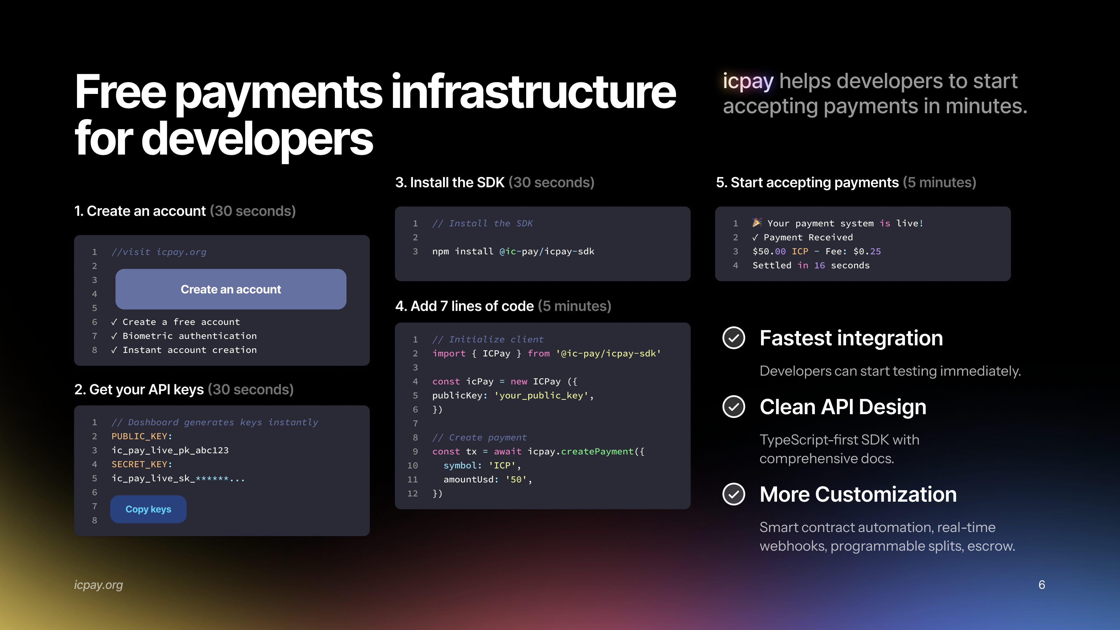Click the icpay brand logo text
Image resolution: width=1120 pixels, height=630 pixels.
coord(748,81)
